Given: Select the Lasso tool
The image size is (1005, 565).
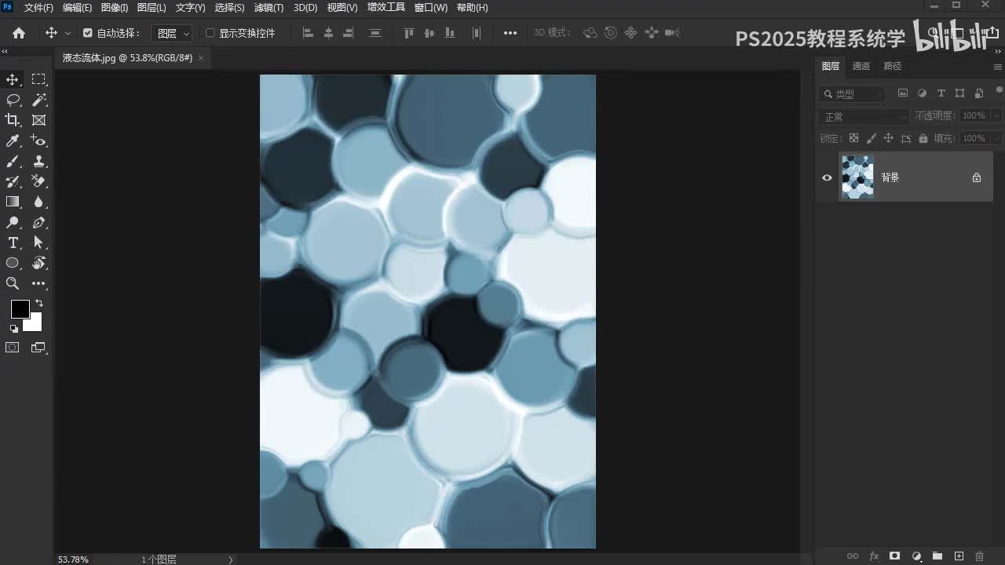Looking at the screenshot, I should point(13,100).
